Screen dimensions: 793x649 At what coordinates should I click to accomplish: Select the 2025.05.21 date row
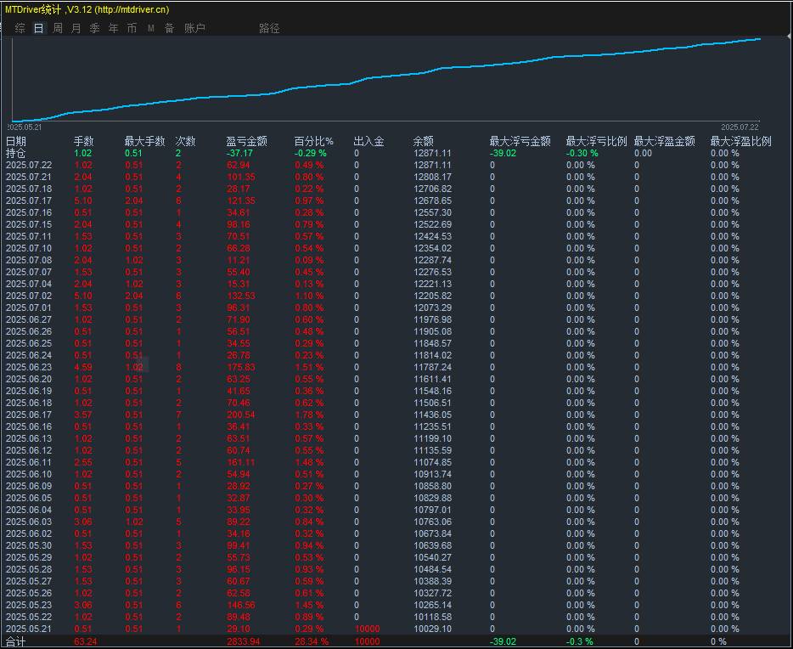point(396,629)
